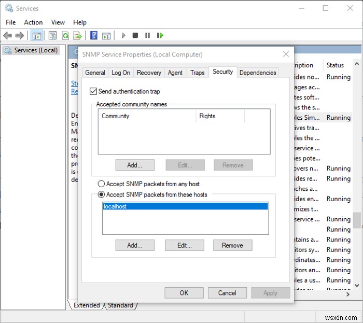Click the Community column header
363x323 pixels.
tap(147, 116)
